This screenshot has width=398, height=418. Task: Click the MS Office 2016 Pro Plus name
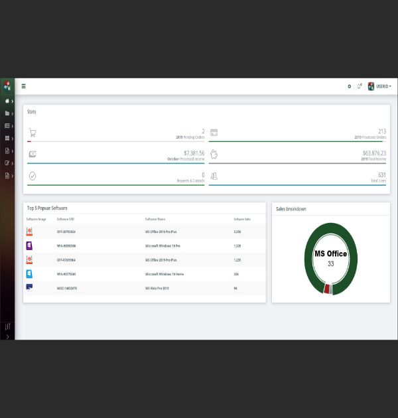click(x=161, y=232)
